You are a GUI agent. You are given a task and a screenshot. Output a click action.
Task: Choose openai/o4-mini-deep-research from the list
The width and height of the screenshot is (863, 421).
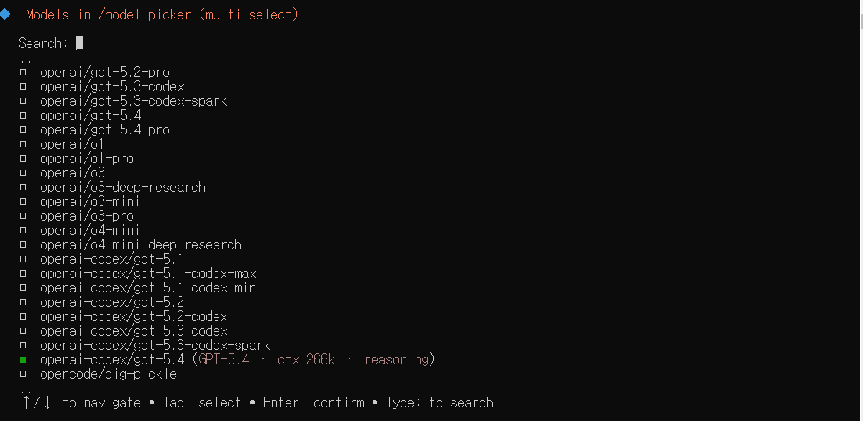pos(140,245)
